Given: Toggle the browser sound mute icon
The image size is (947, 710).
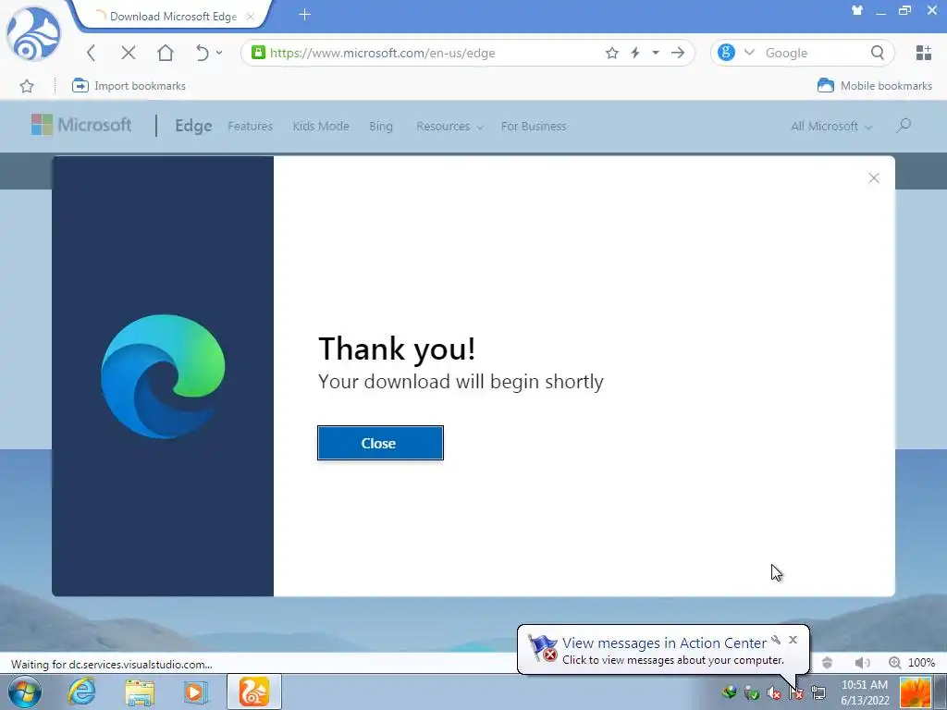Looking at the screenshot, I should [863, 662].
